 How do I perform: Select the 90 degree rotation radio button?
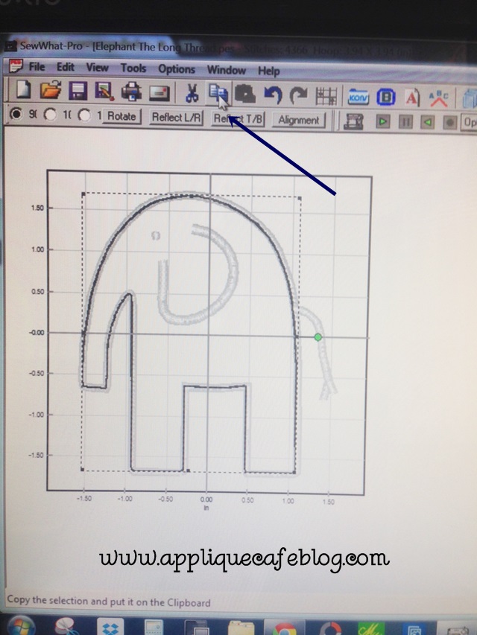pos(15,115)
